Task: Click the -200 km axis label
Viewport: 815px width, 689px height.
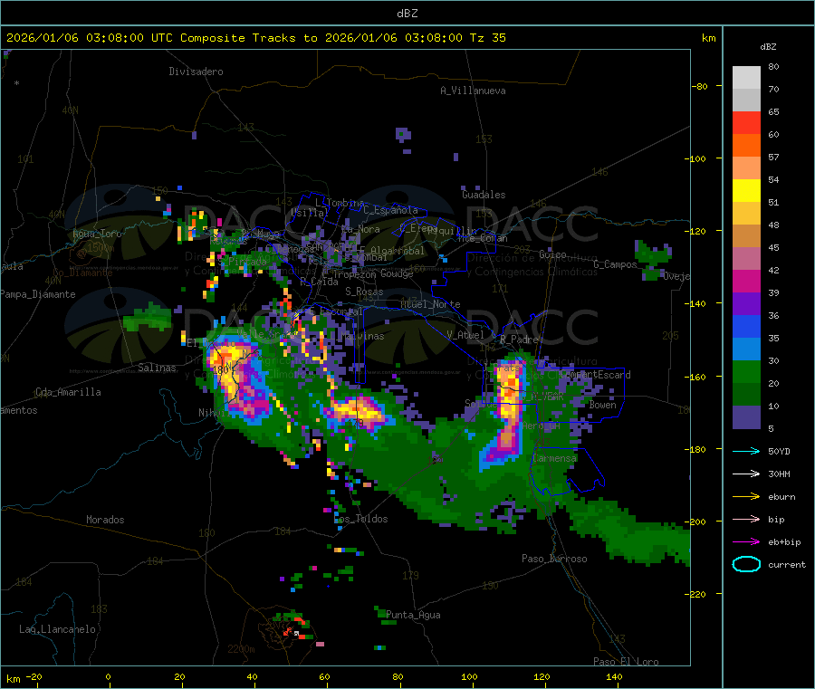Action: tap(697, 522)
